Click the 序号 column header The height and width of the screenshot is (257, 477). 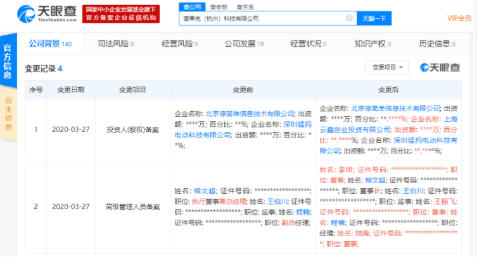coord(36,90)
